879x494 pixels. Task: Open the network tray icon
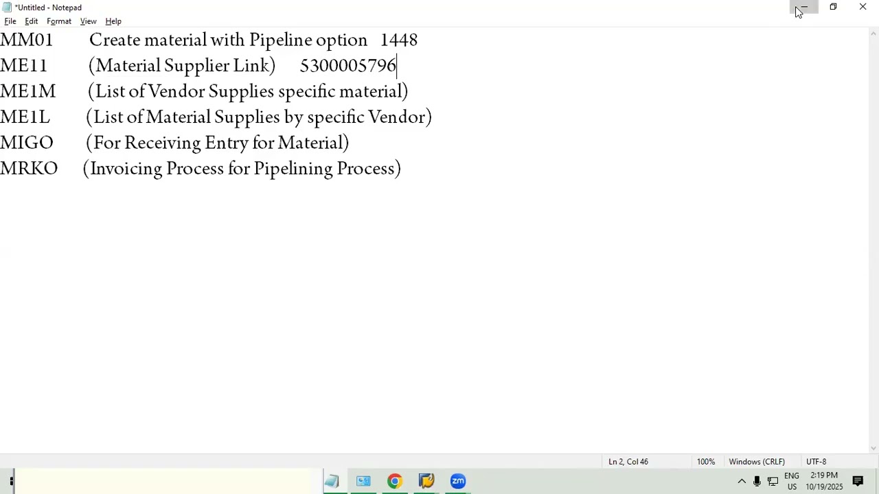coord(773,482)
